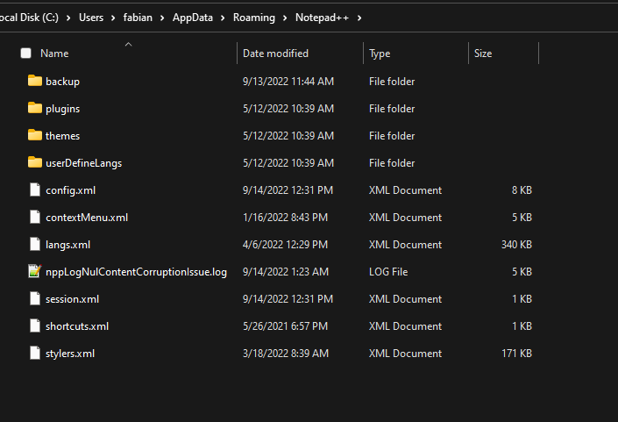
Task: Navigate to Users in address bar
Action: click(x=91, y=18)
